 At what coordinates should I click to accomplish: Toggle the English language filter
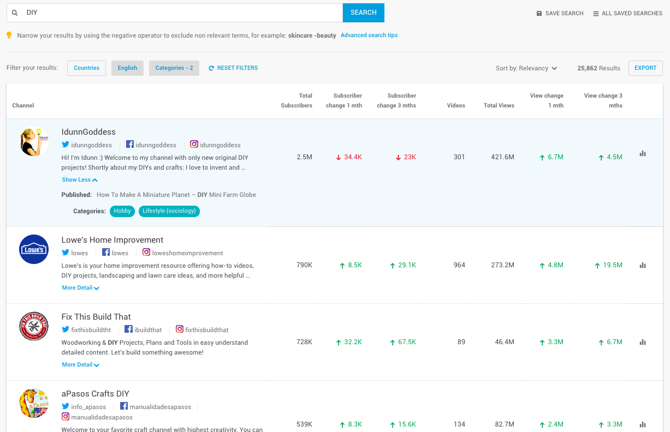[127, 68]
